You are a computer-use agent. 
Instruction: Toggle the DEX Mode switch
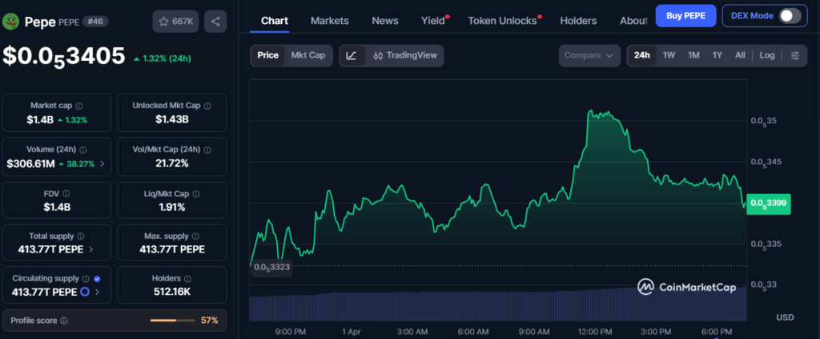pyautogui.click(x=789, y=15)
